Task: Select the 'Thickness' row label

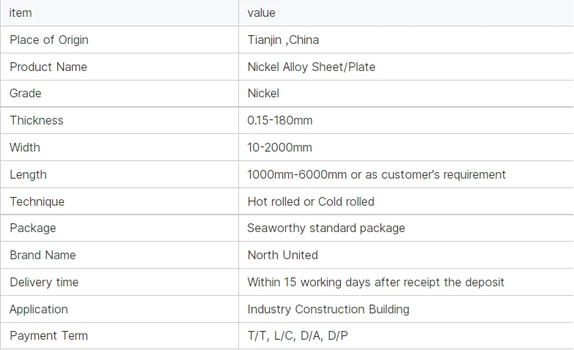Action: [37, 120]
